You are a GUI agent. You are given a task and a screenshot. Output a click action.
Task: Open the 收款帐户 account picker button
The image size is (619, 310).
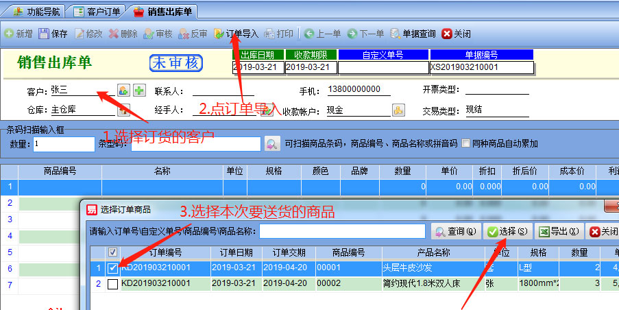click(398, 110)
